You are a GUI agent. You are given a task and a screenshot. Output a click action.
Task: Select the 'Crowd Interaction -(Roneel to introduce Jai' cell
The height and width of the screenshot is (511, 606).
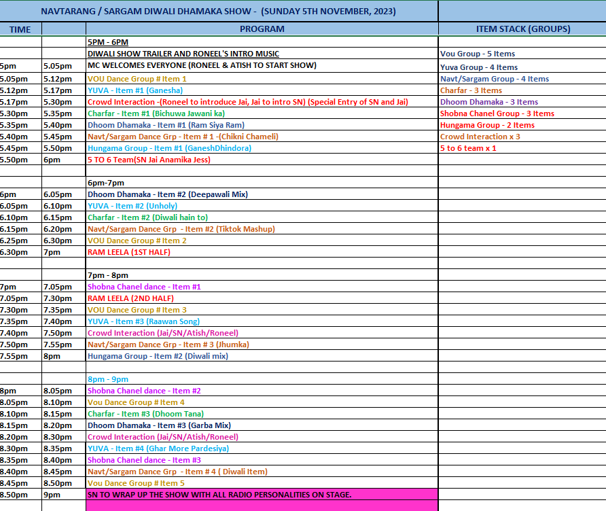coord(262,102)
